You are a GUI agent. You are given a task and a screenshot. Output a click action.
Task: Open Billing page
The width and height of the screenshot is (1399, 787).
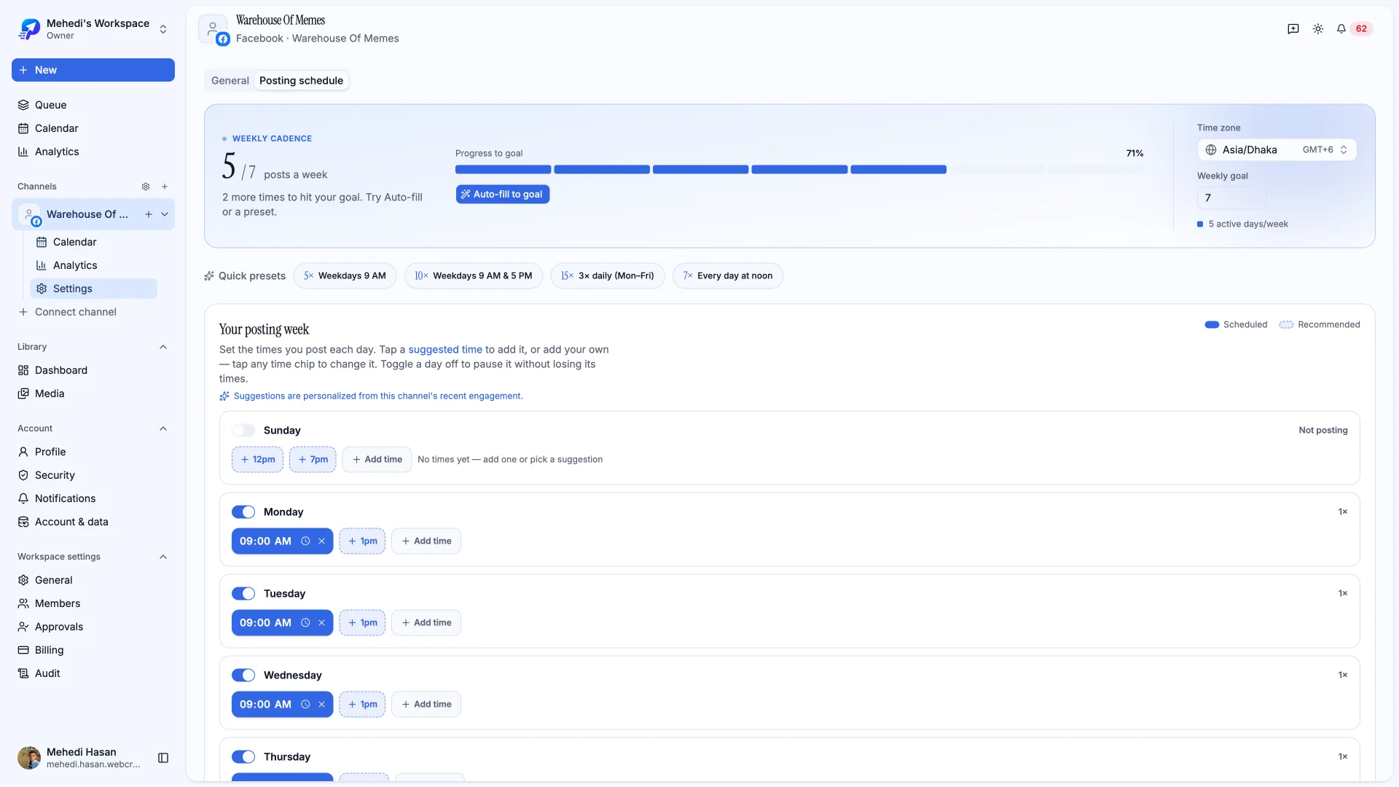[93, 650]
